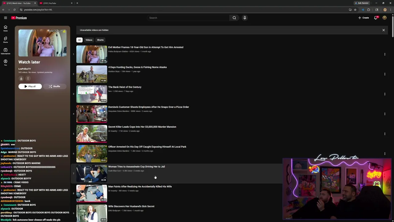
Task: Select the Videos filter chip
Action: tap(89, 40)
